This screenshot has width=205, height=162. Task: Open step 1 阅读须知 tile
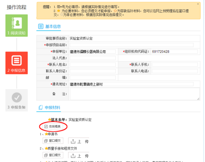click(x=17, y=26)
